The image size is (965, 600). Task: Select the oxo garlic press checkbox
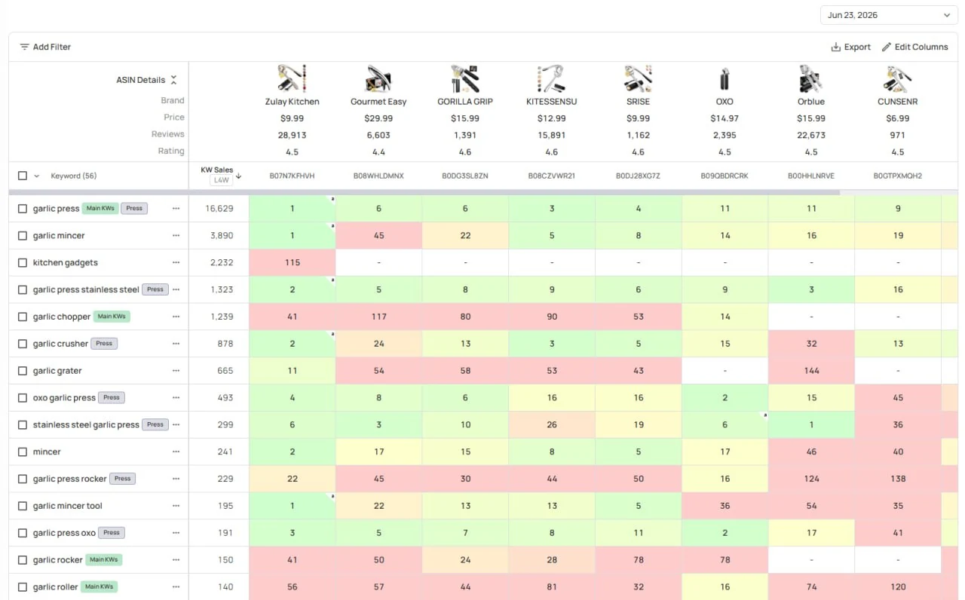23,398
